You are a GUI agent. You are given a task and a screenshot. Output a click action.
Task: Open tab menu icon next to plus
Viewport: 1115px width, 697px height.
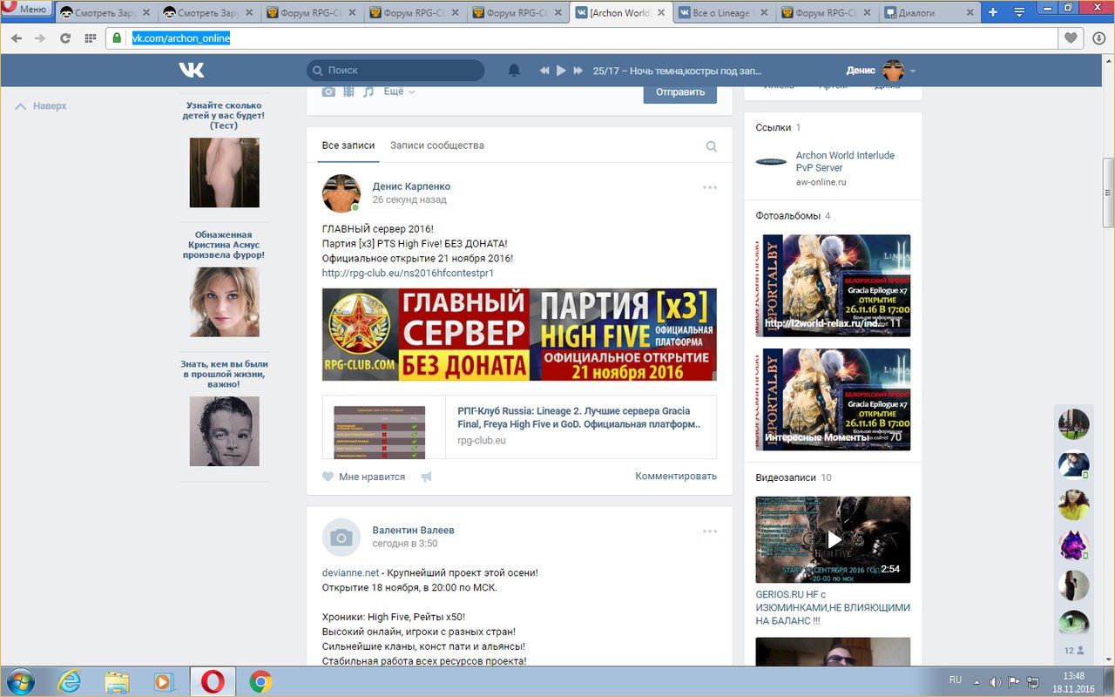1019,13
